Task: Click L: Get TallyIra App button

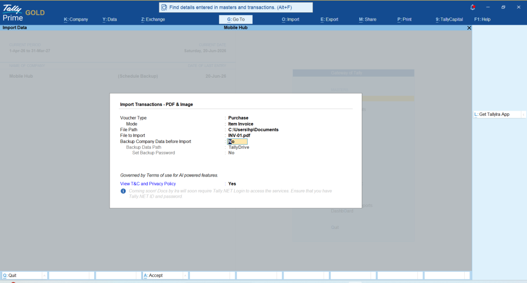Action: point(497,115)
